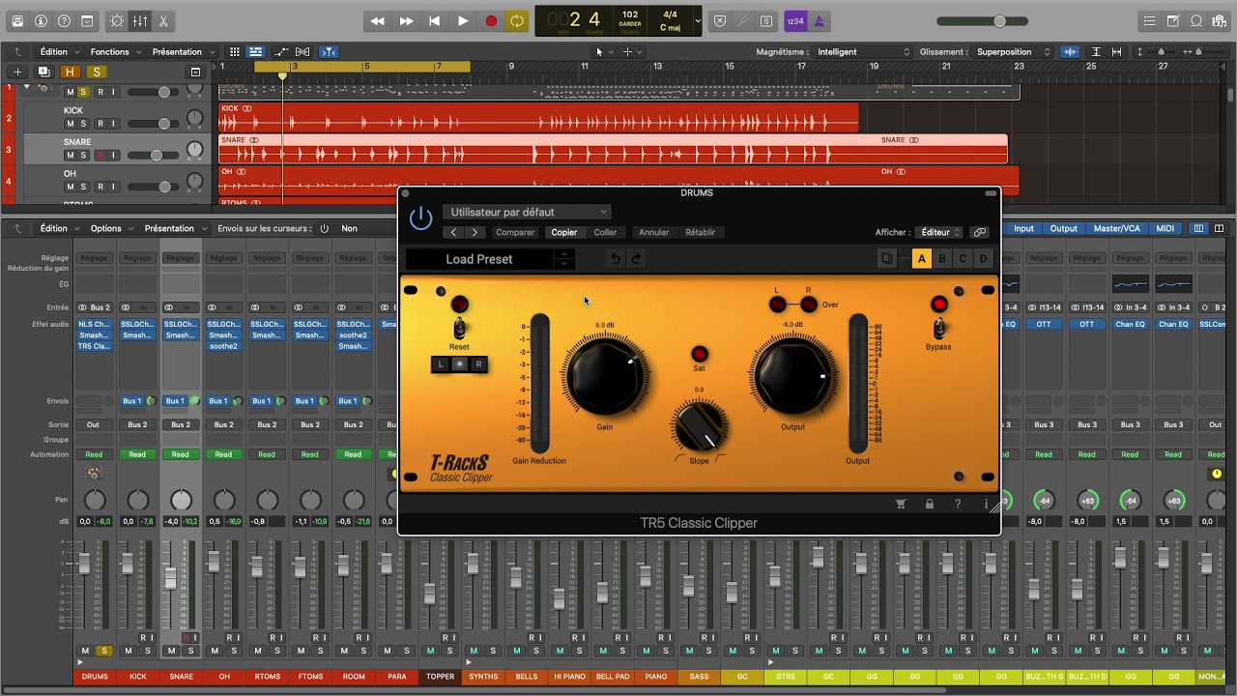Open the Quick Help question mark icon
This screenshot has height=696, width=1237.
64,21
